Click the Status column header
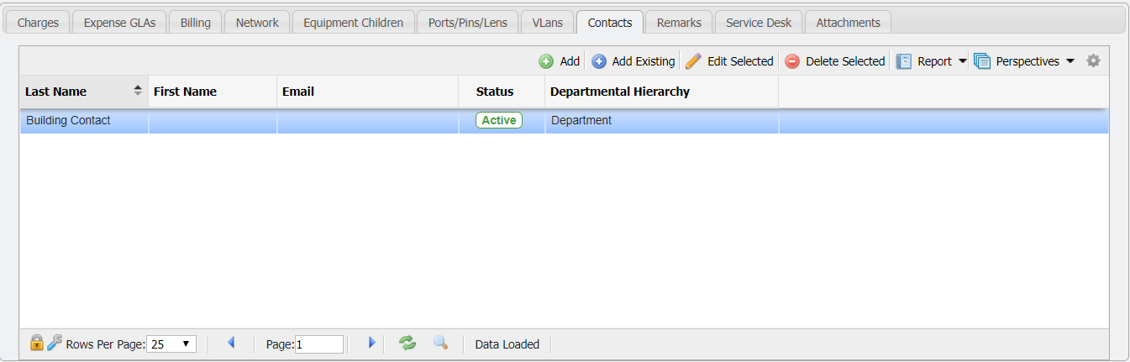The width and height of the screenshot is (1130, 362). click(495, 92)
